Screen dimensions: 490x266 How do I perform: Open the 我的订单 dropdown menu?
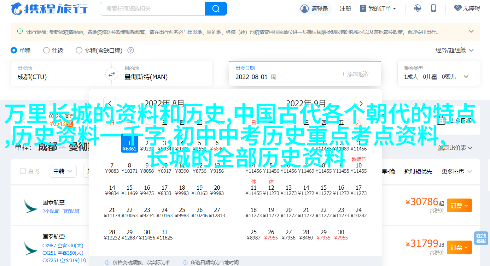point(378,8)
